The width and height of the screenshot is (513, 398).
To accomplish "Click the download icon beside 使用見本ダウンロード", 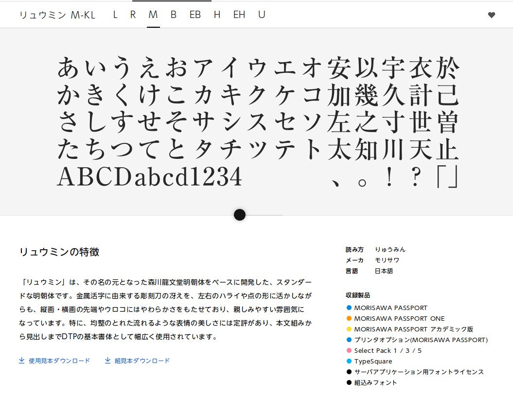I will point(21,361).
